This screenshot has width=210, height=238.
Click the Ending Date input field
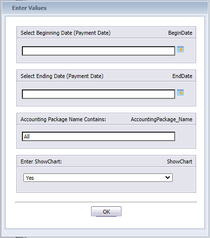[x=99, y=94]
